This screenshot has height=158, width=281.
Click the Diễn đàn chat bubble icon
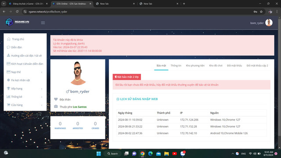tap(8, 47)
